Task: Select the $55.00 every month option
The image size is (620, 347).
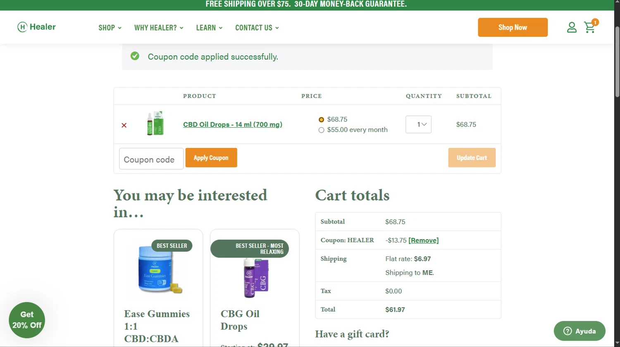Action: coord(321,130)
